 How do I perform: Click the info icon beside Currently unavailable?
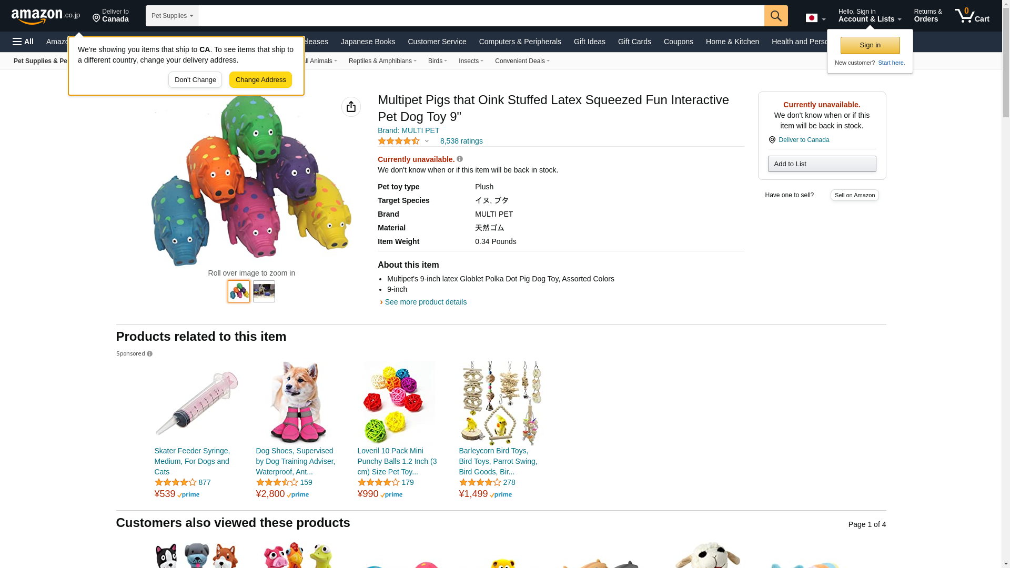click(460, 159)
